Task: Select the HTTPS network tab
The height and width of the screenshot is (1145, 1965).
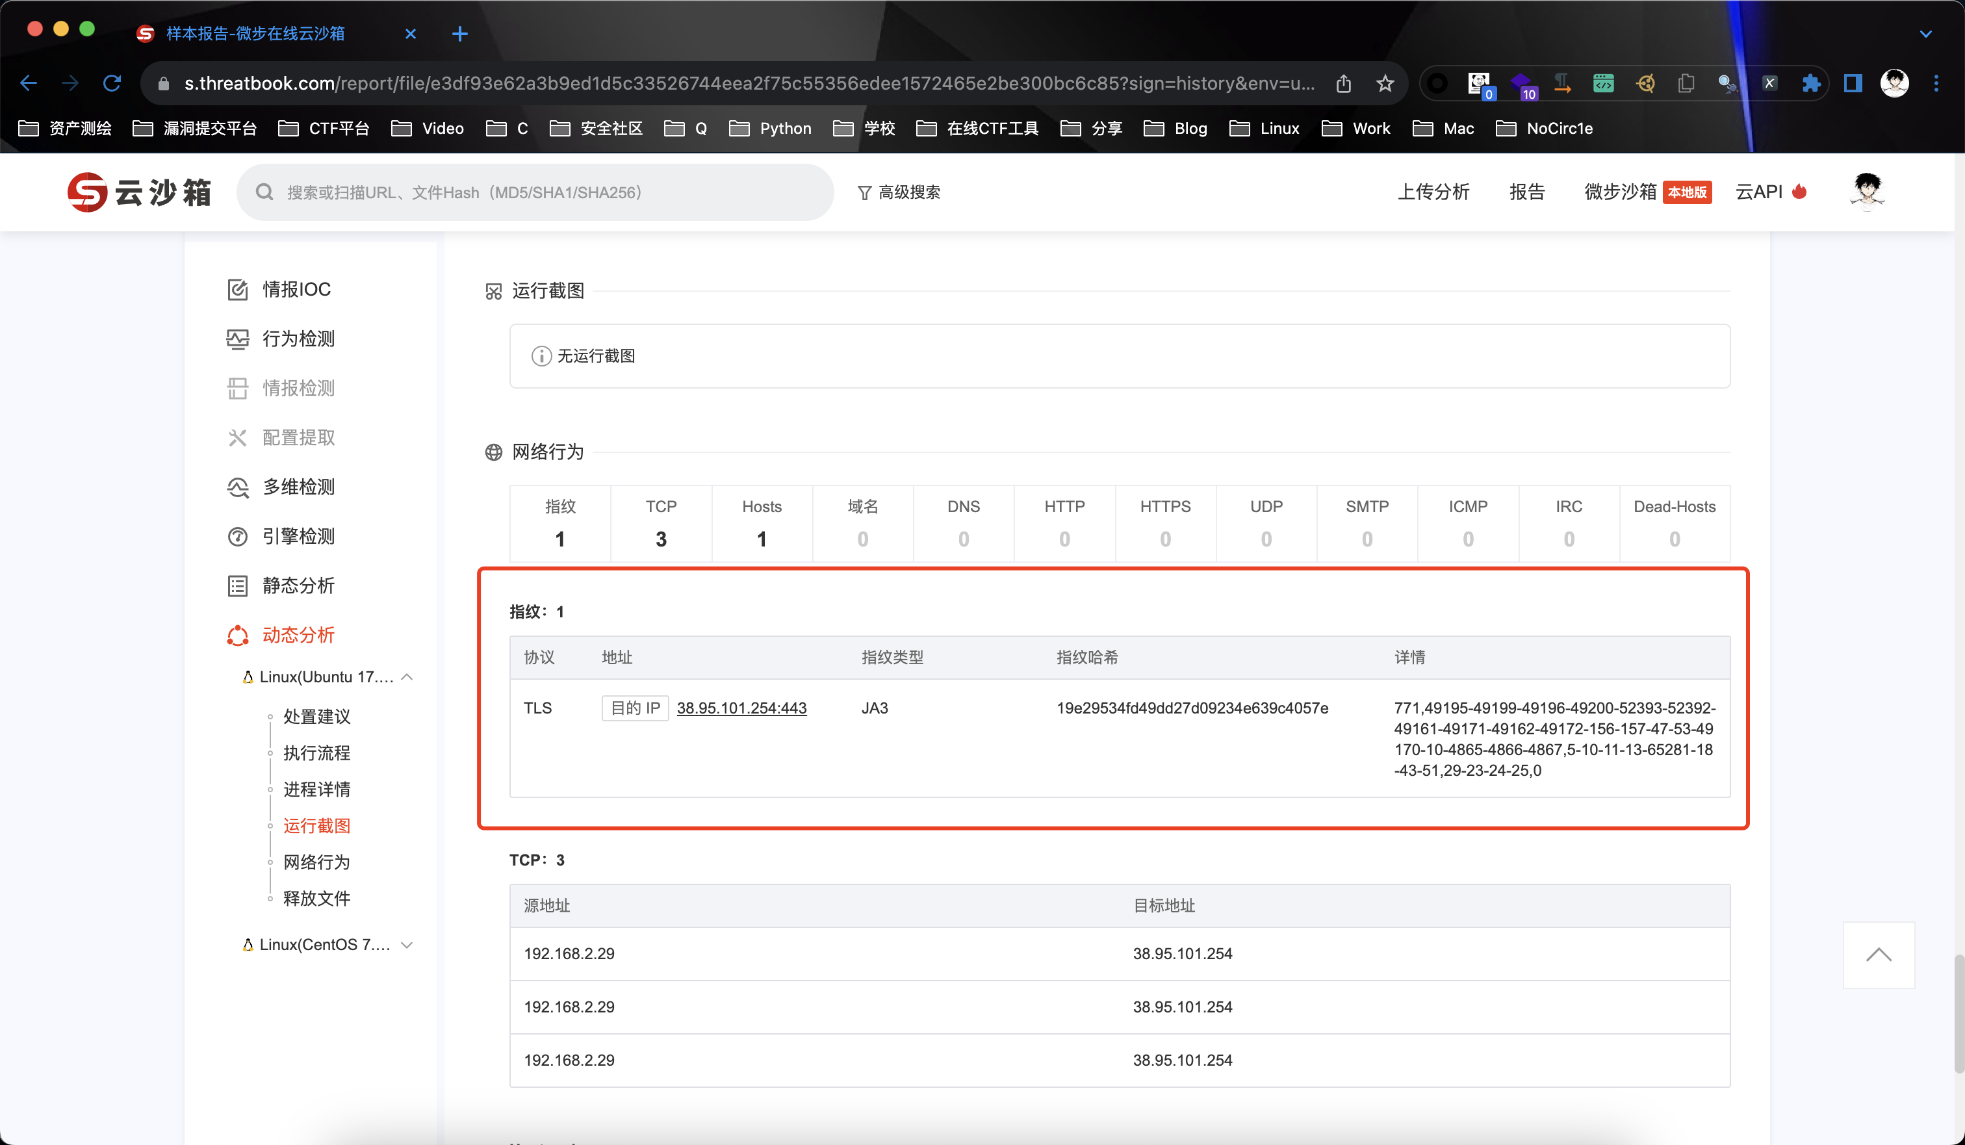Action: [1165, 522]
